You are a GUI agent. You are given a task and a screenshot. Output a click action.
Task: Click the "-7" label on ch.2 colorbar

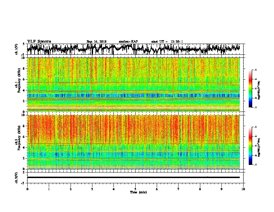[255, 165]
